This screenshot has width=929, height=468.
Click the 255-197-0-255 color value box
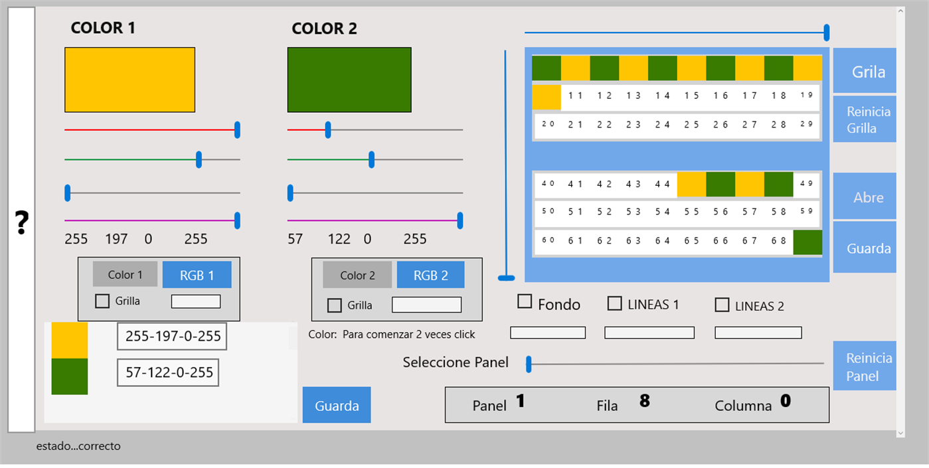point(173,337)
